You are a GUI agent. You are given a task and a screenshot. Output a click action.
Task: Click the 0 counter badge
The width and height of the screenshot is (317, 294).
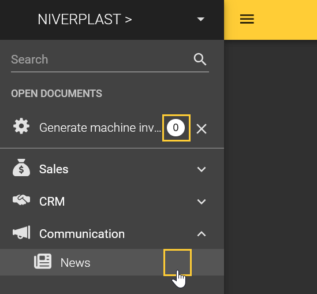(176, 128)
